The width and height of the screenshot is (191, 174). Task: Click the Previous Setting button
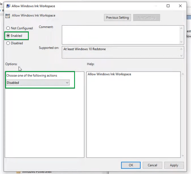pyautogui.click(x=117, y=18)
